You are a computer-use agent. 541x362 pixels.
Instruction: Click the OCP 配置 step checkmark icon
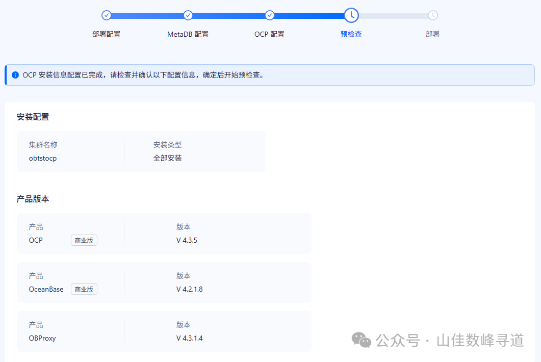pos(269,15)
